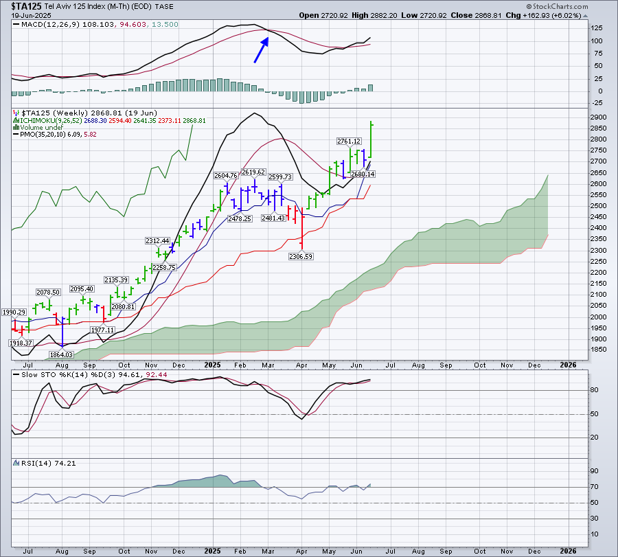Click the MACD(12,26,9) indicator label
This screenshot has height=557, width=618.
click(x=50, y=25)
